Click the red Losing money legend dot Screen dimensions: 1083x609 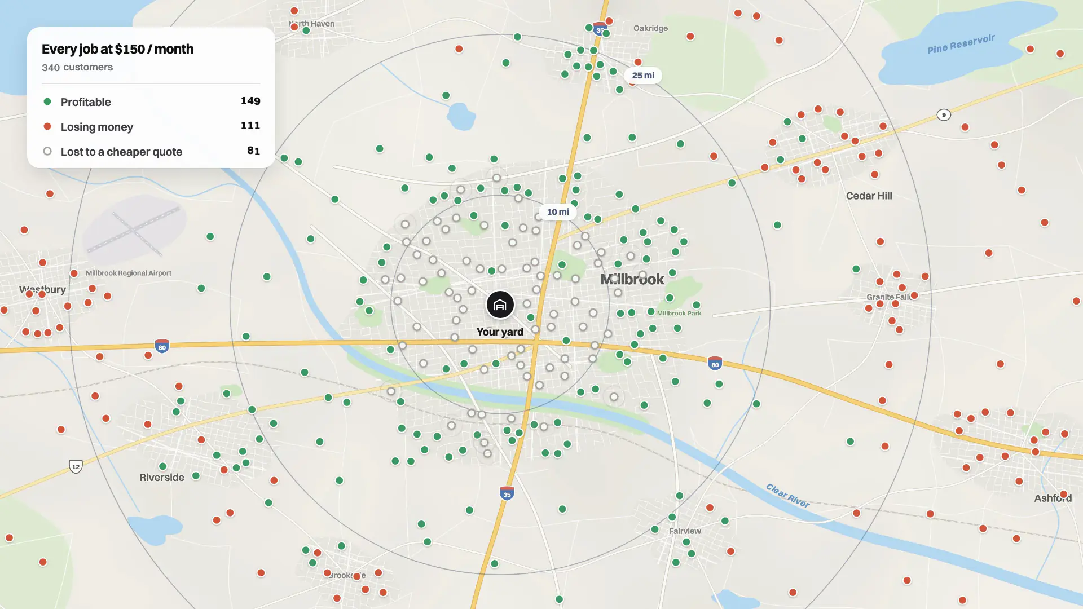pyautogui.click(x=47, y=126)
